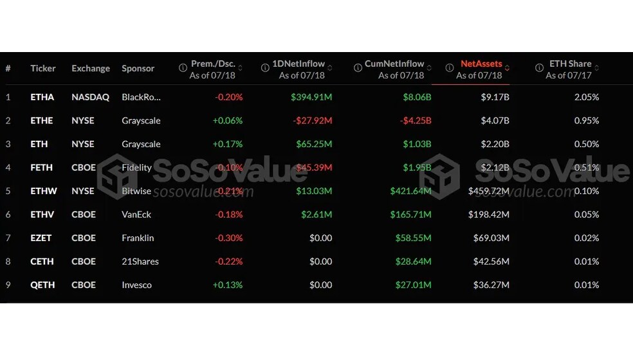Open the QETH ticker link
Viewport: 633px width, 356px height.
[x=42, y=285]
